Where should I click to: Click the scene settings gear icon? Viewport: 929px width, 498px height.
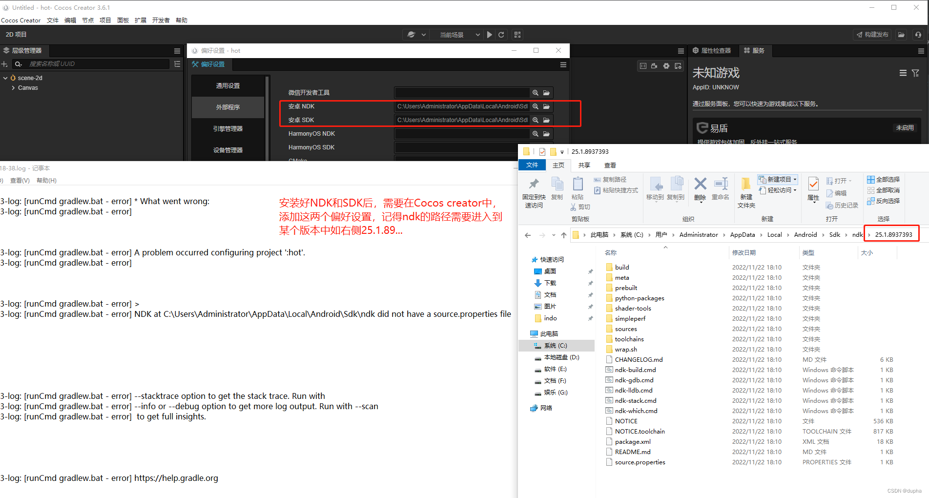[x=666, y=66]
